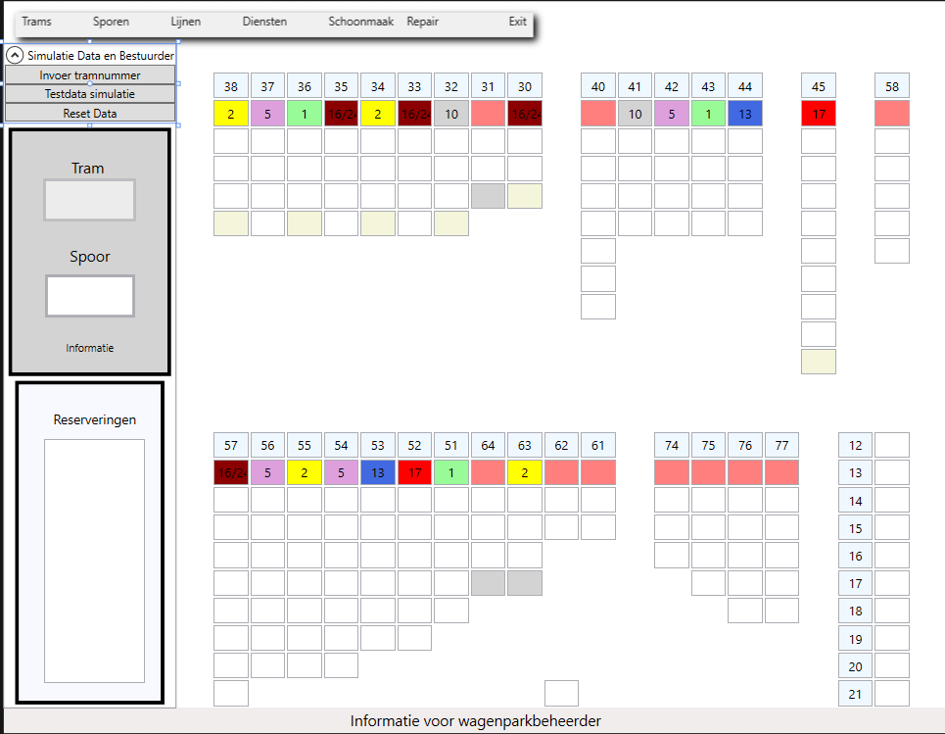Click the Testdata simulatie button

[x=90, y=94]
